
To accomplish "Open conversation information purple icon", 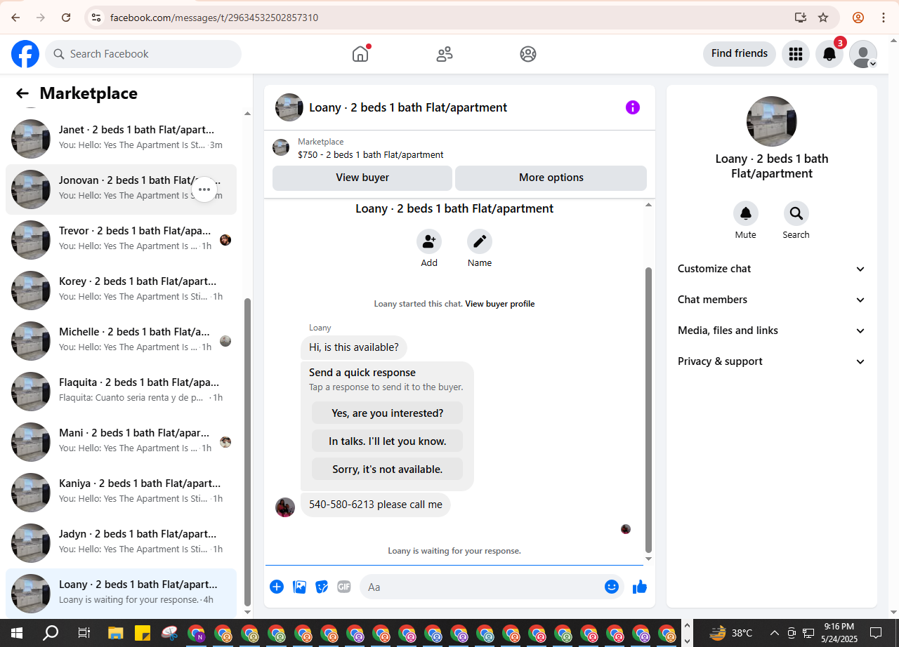I will point(633,107).
